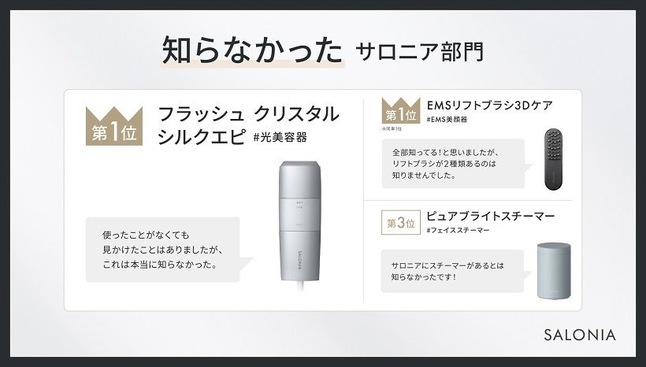Click the サロニア部門 heading text
The height and width of the screenshot is (367, 646).
(x=419, y=52)
